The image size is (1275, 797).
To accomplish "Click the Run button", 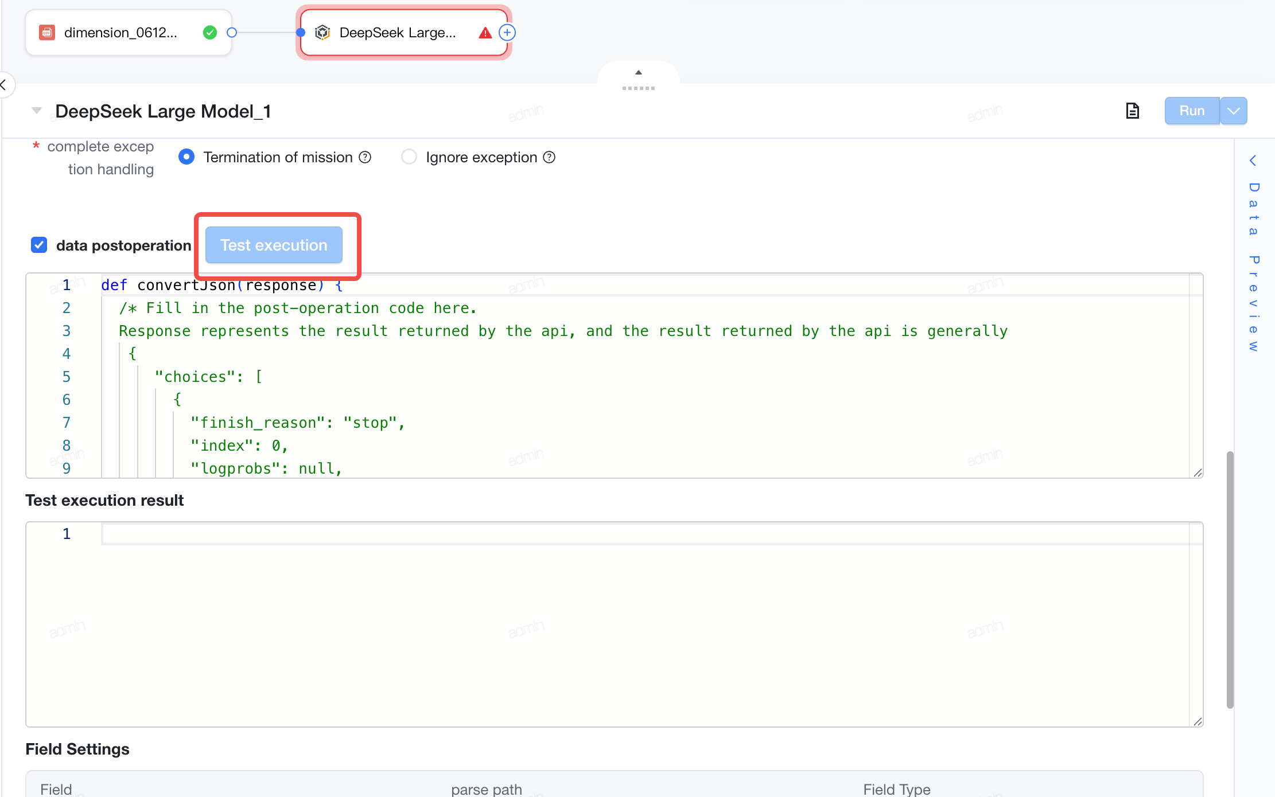I will coord(1192,111).
